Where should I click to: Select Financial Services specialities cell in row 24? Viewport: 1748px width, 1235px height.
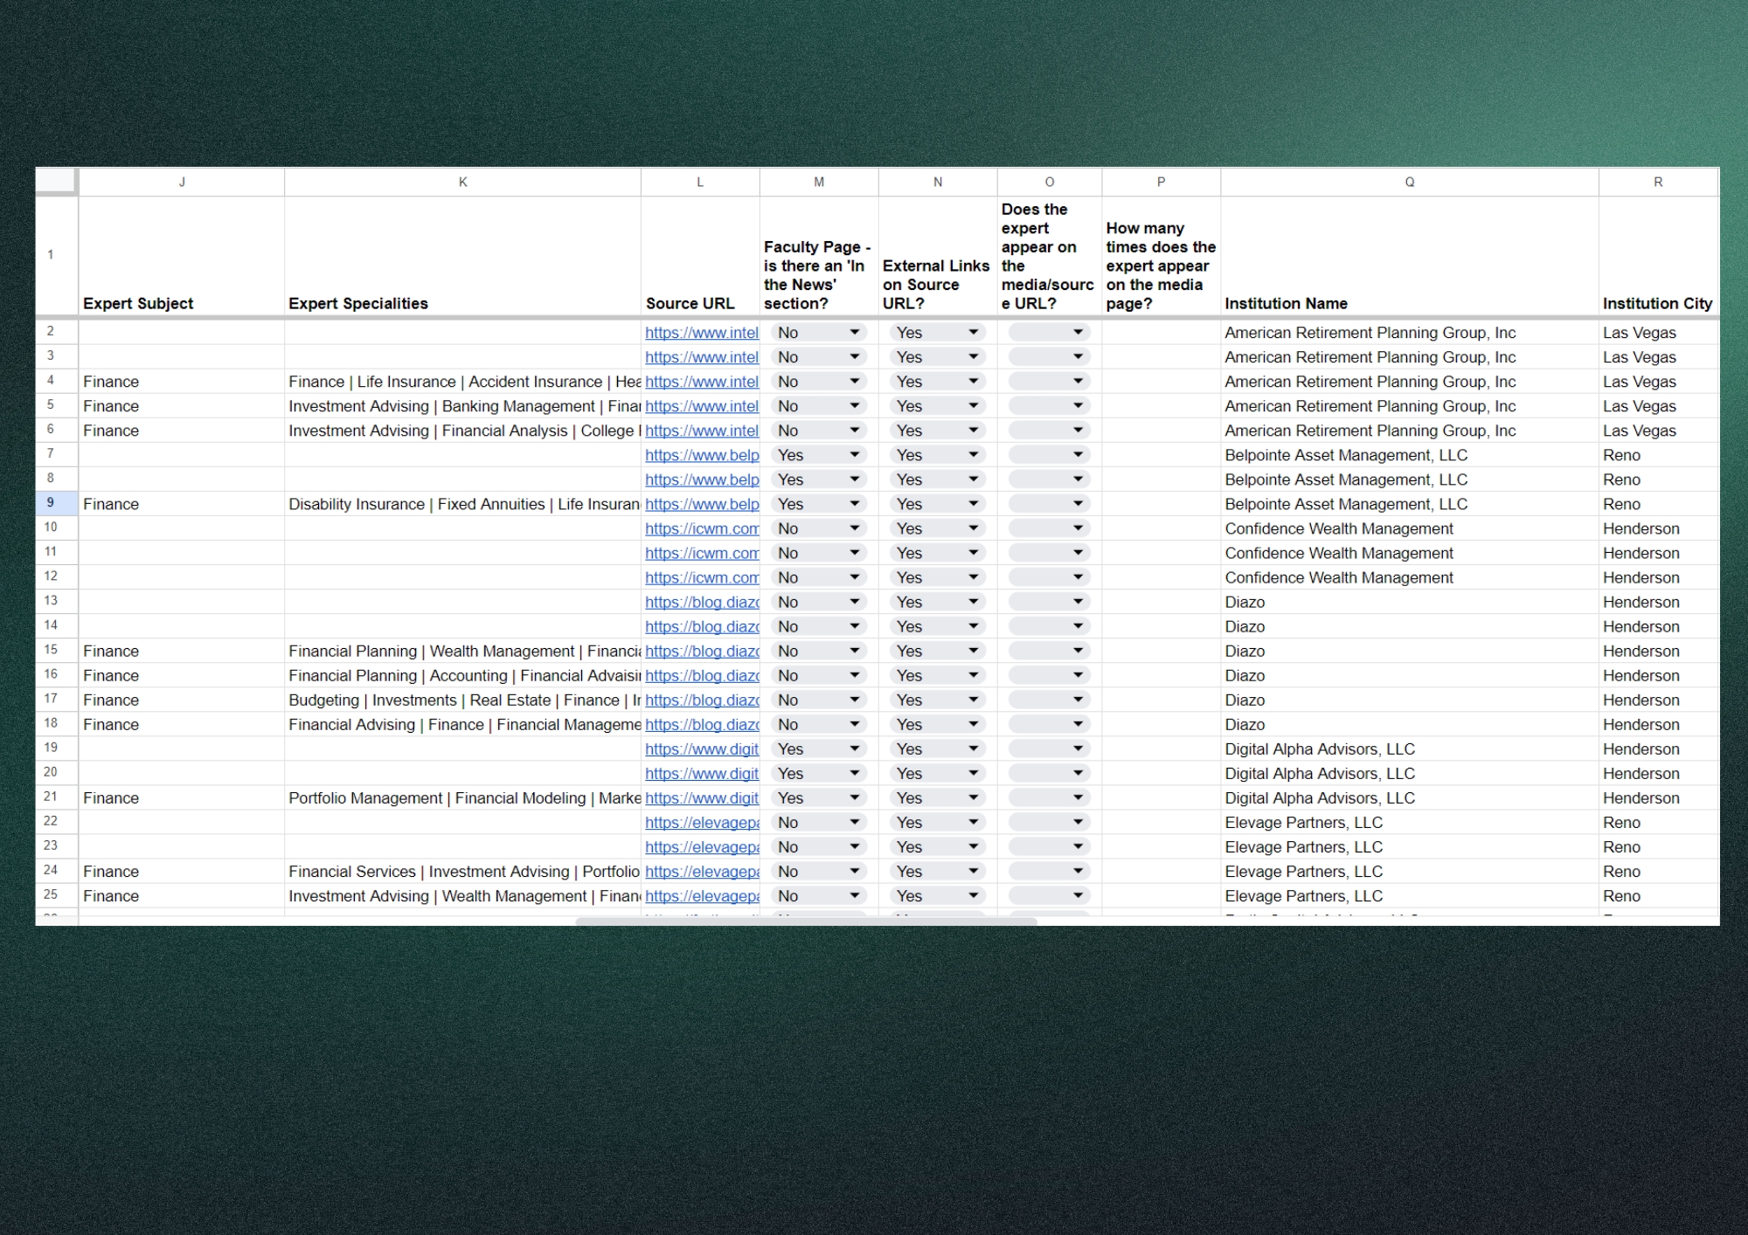(x=463, y=871)
